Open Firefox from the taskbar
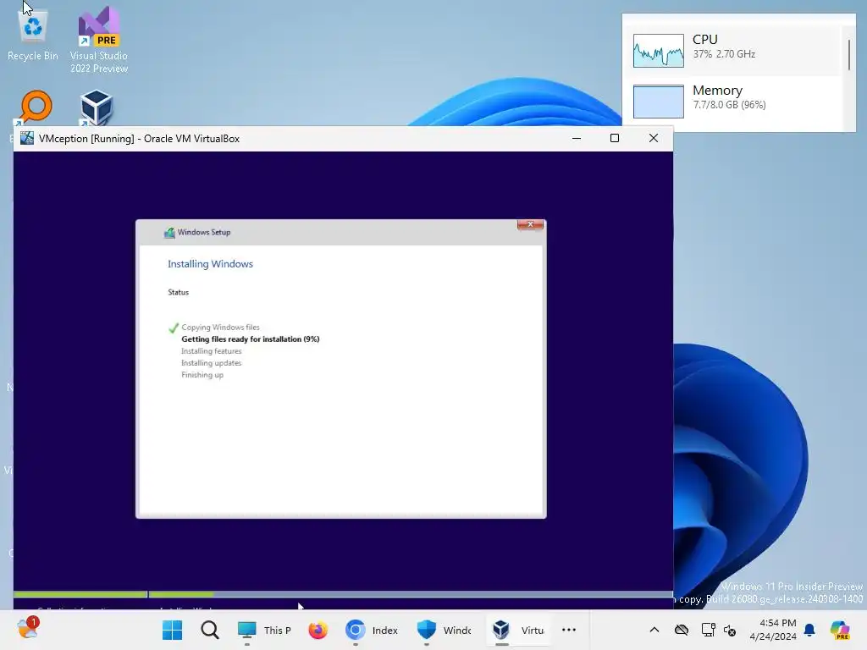 (318, 630)
